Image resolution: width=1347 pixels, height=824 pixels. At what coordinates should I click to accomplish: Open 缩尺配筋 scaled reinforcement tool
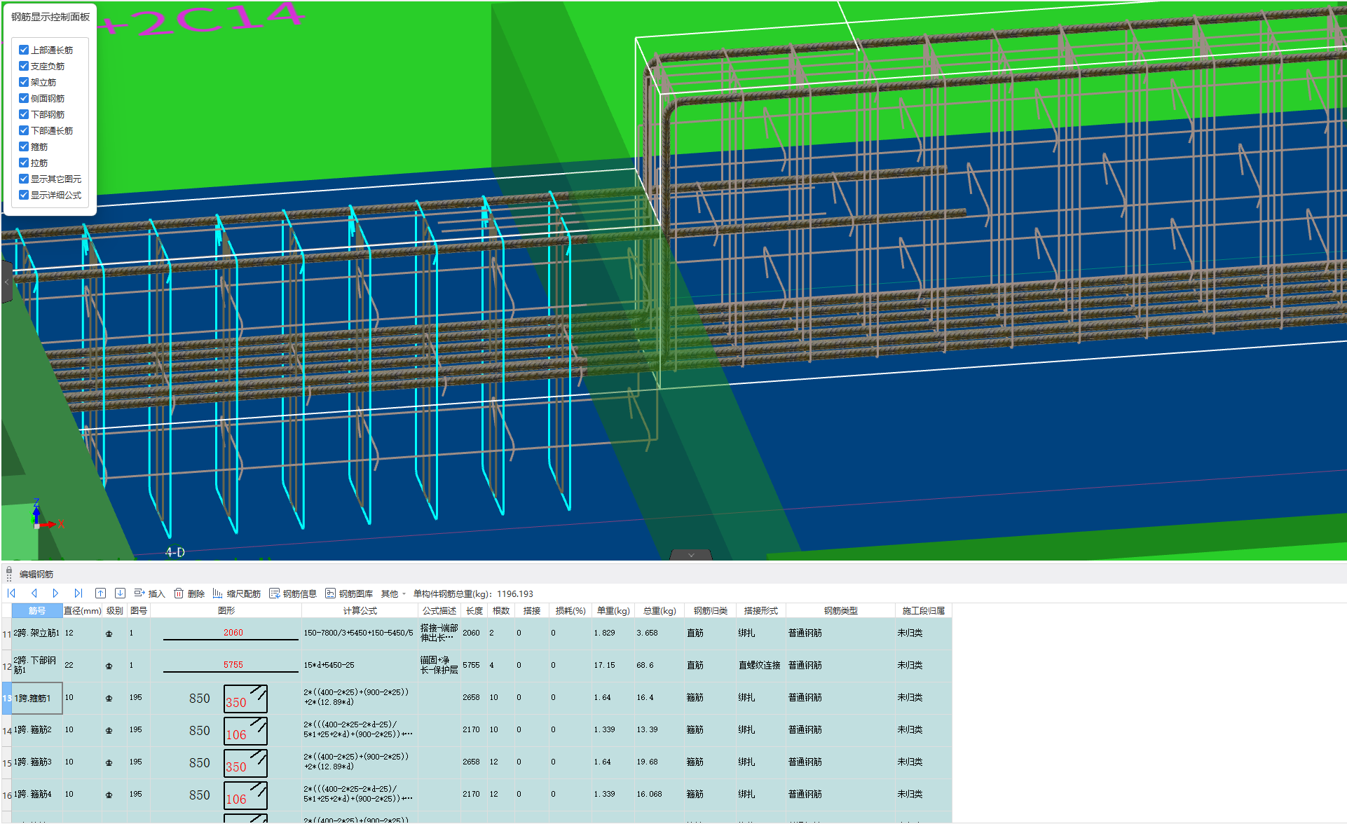tap(236, 593)
